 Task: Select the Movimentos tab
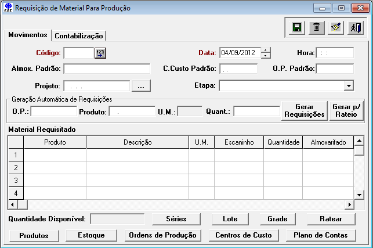pos(27,35)
